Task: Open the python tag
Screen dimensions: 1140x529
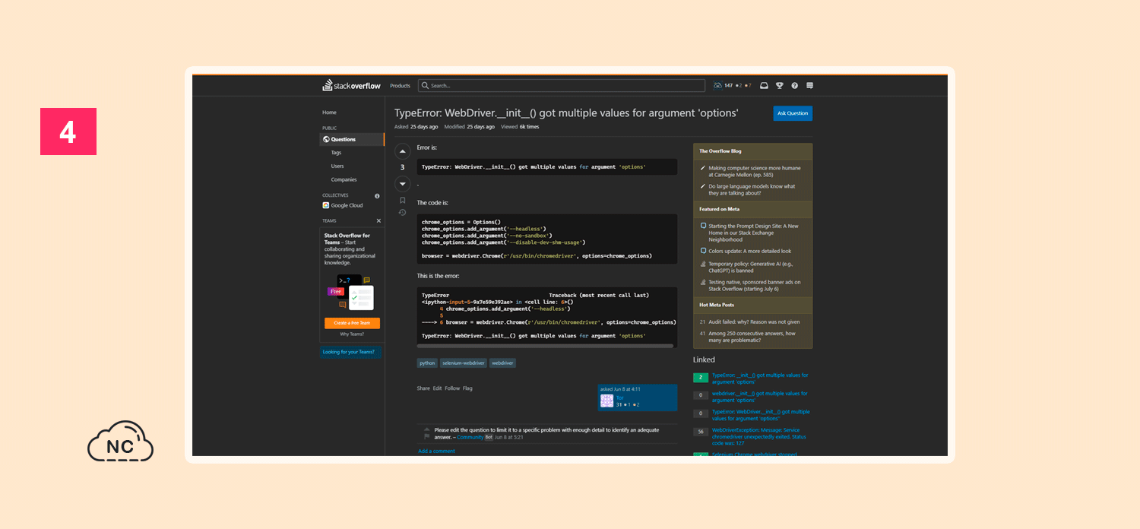Action: (427, 363)
